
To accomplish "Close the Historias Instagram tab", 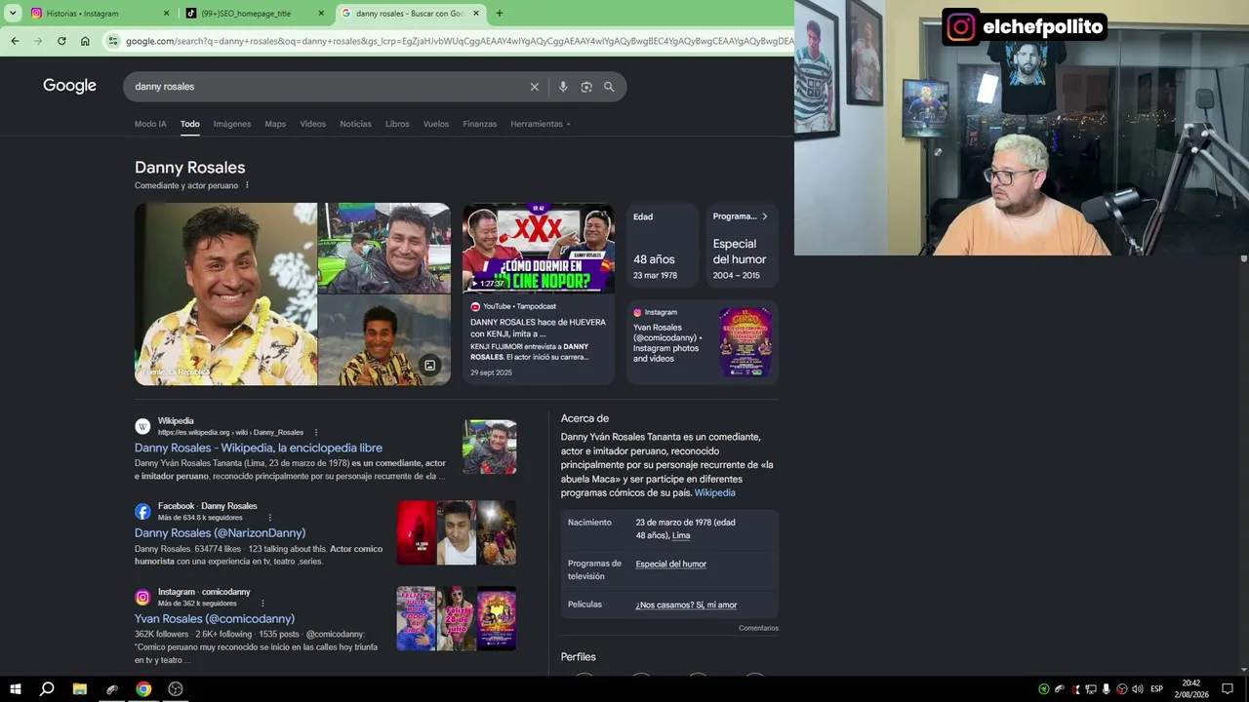I will (166, 14).
